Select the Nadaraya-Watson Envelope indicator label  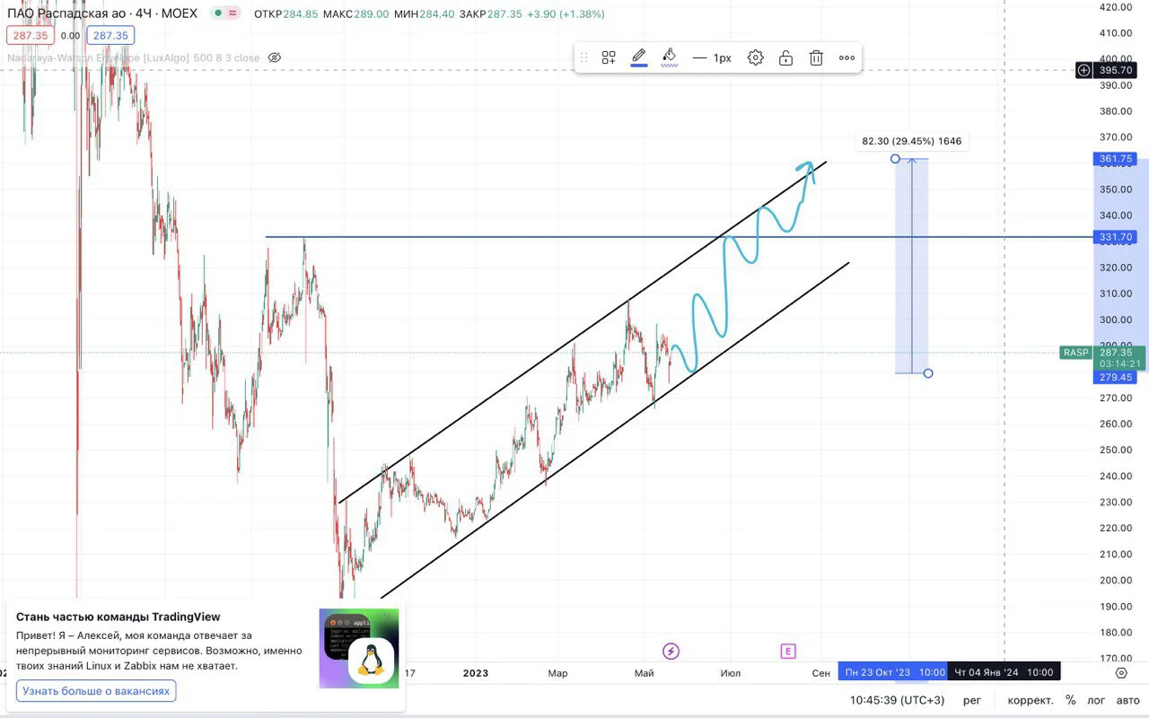pyautogui.click(x=135, y=57)
